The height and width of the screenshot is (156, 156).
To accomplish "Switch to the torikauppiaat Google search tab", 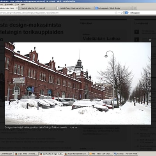I will pos(114,8).
